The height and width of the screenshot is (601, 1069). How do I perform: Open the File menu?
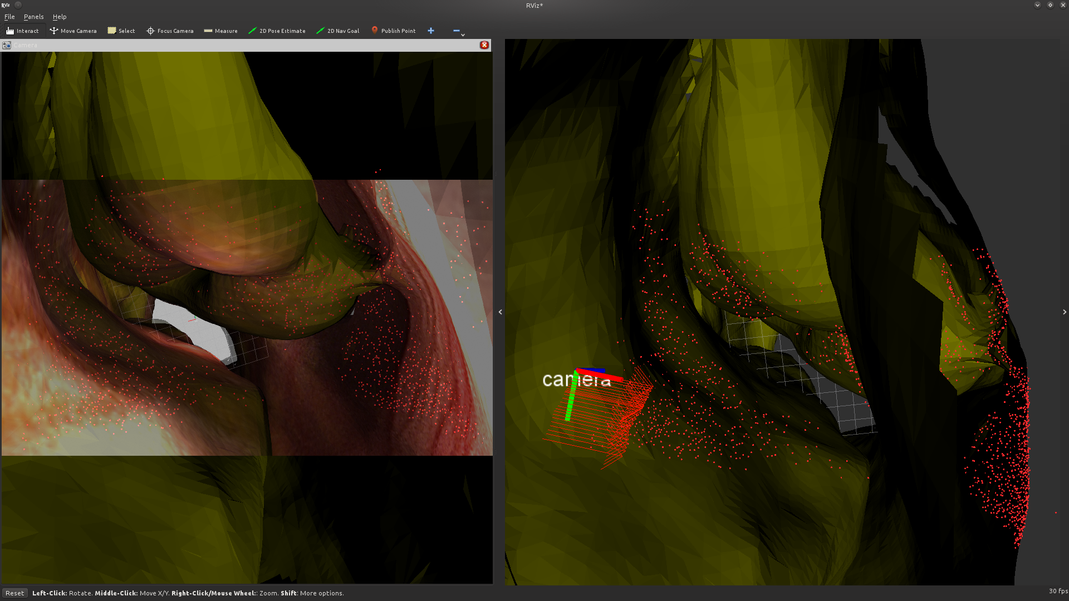[x=9, y=17]
